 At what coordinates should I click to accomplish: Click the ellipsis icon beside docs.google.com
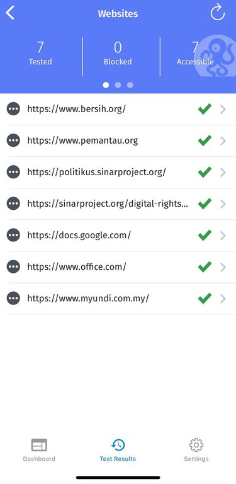coord(13,235)
